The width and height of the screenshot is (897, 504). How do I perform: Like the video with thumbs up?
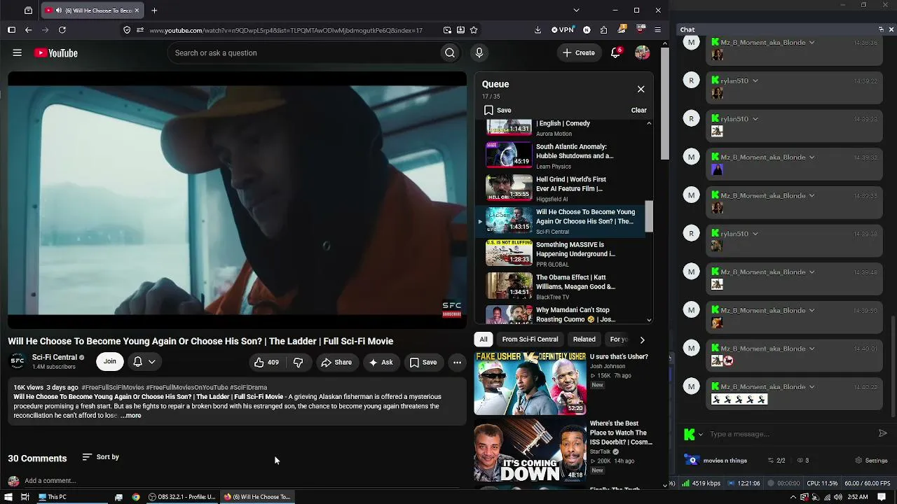tap(266, 363)
